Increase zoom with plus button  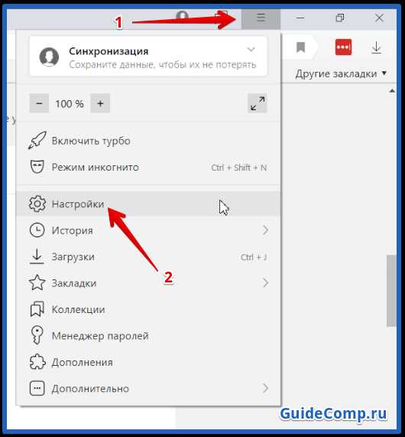pyautogui.click(x=100, y=103)
